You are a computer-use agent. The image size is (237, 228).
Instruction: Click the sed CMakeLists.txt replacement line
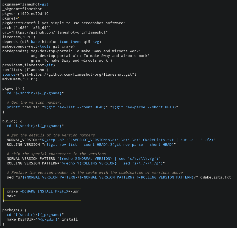(119, 177)
